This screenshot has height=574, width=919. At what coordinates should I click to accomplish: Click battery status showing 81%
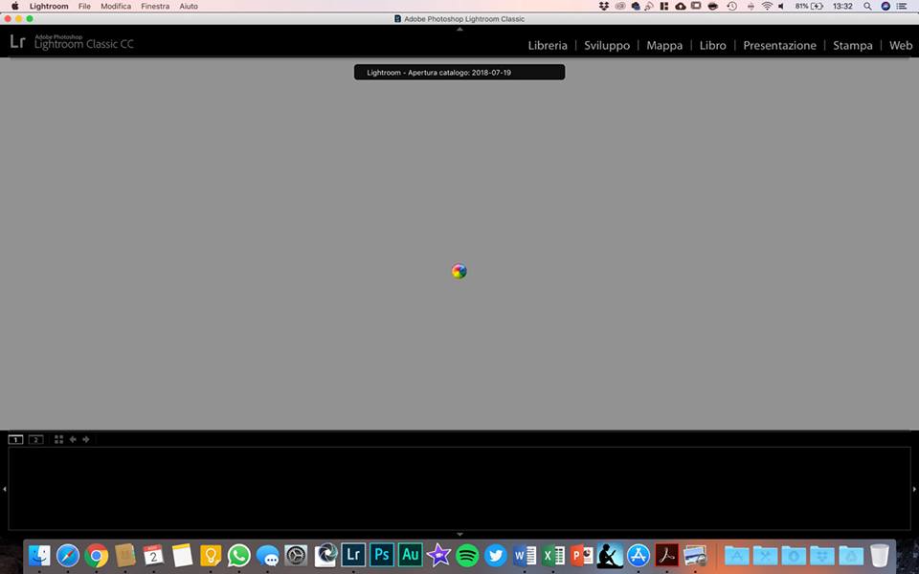click(810, 6)
